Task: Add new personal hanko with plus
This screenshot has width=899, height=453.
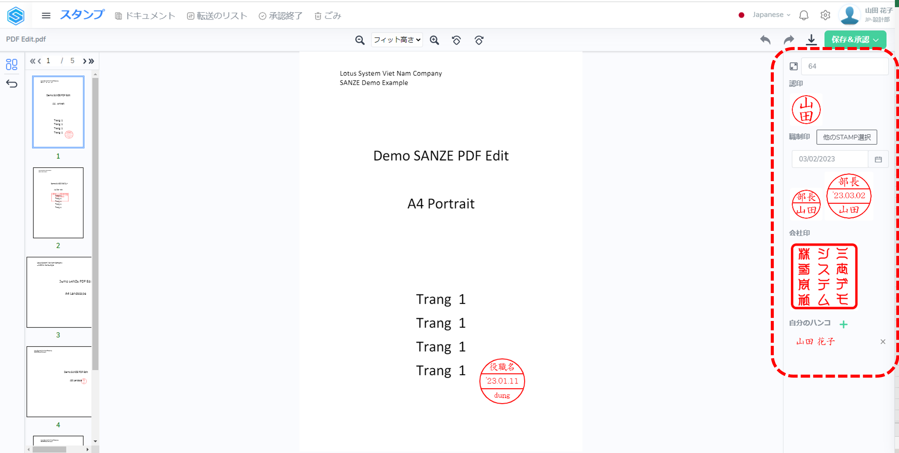Action: click(843, 324)
